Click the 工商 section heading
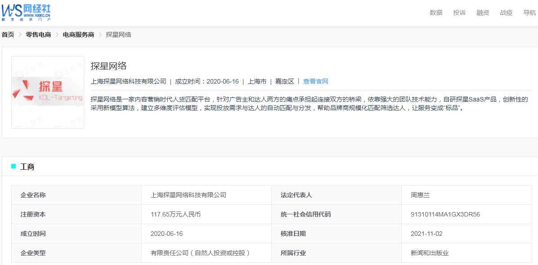The width and height of the screenshot is (538, 265). point(27,167)
